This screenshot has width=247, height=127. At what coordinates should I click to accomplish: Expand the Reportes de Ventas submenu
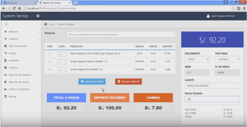(x=20, y=82)
